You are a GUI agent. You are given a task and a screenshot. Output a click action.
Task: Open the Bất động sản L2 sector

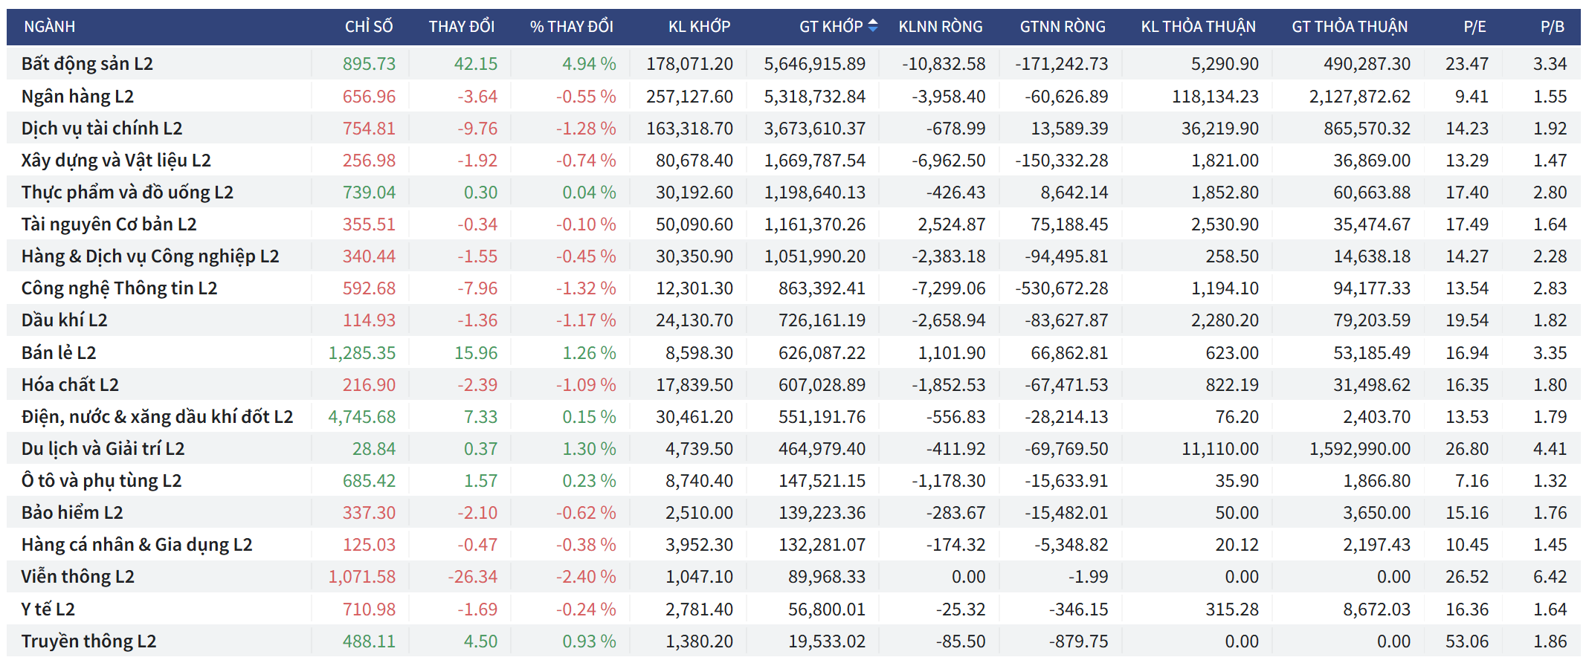click(87, 64)
